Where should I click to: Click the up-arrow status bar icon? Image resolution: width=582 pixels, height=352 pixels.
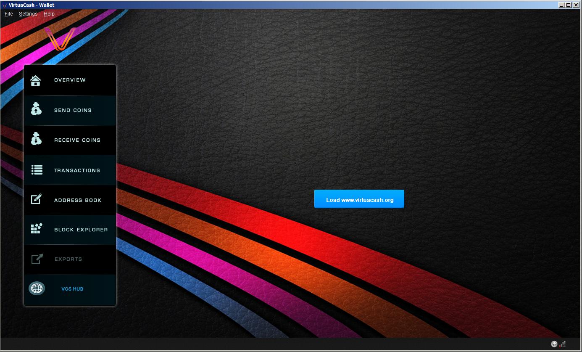click(x=554, y=344)
